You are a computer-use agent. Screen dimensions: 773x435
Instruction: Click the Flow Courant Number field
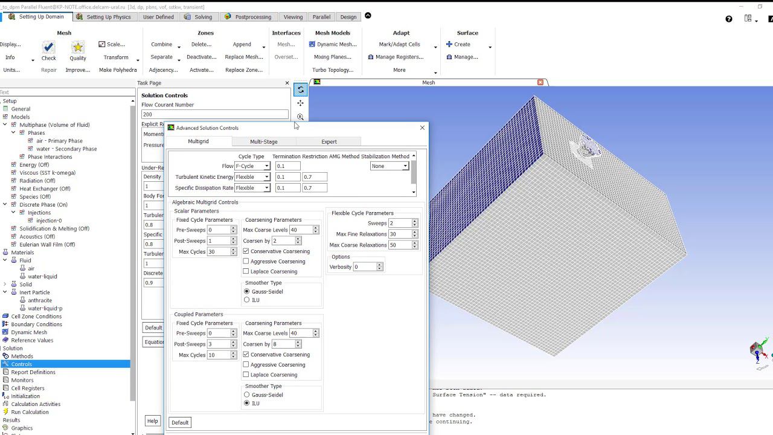[214, 114]
